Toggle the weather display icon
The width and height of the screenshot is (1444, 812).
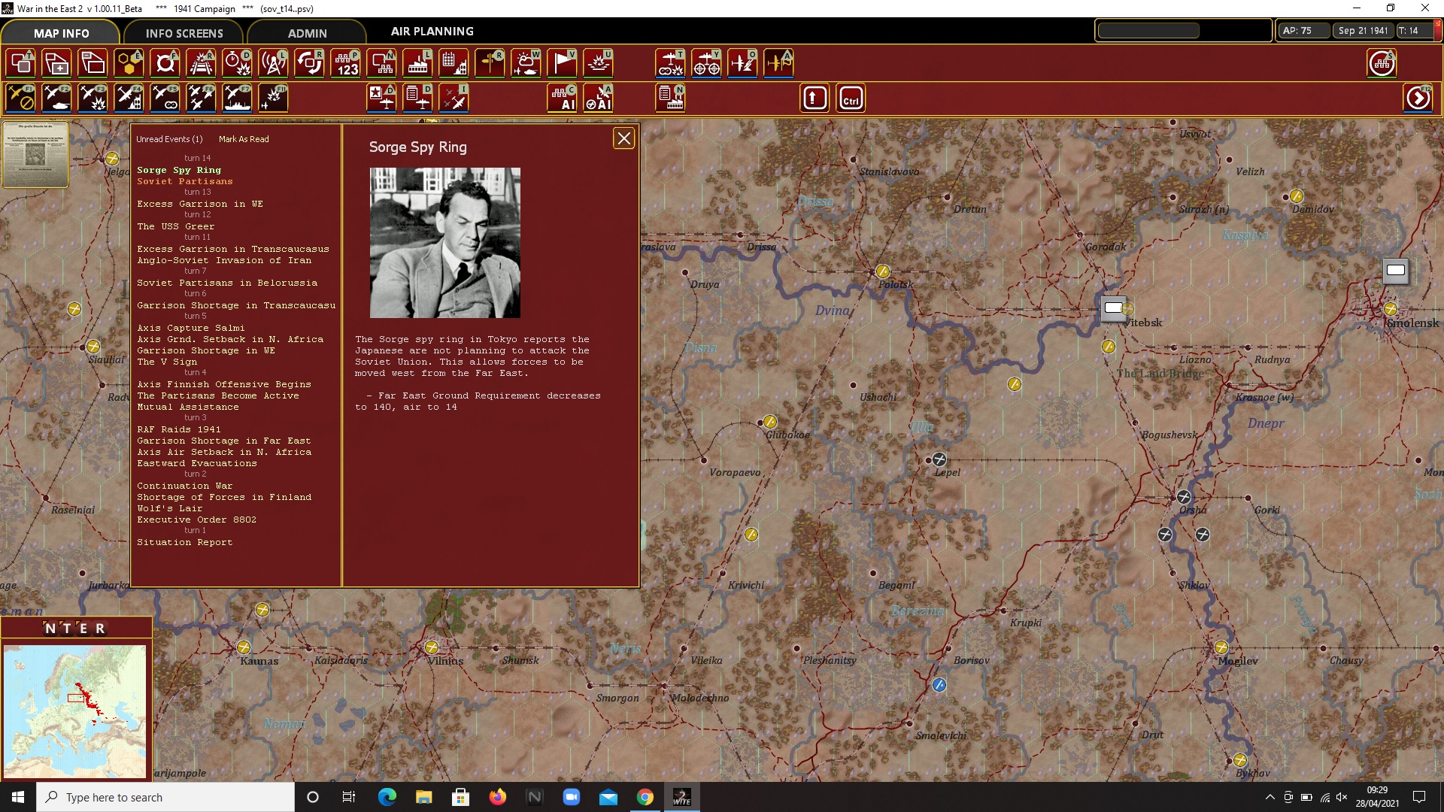[526, 64]
